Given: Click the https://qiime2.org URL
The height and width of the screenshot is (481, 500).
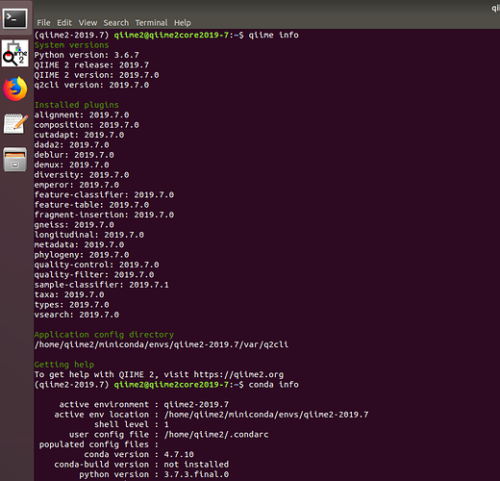Looking at the screenshot, I should point(238,374).
